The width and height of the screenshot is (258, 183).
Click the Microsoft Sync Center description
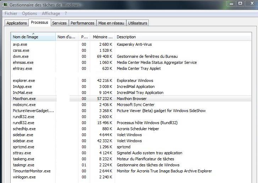(x=136, y=105)
